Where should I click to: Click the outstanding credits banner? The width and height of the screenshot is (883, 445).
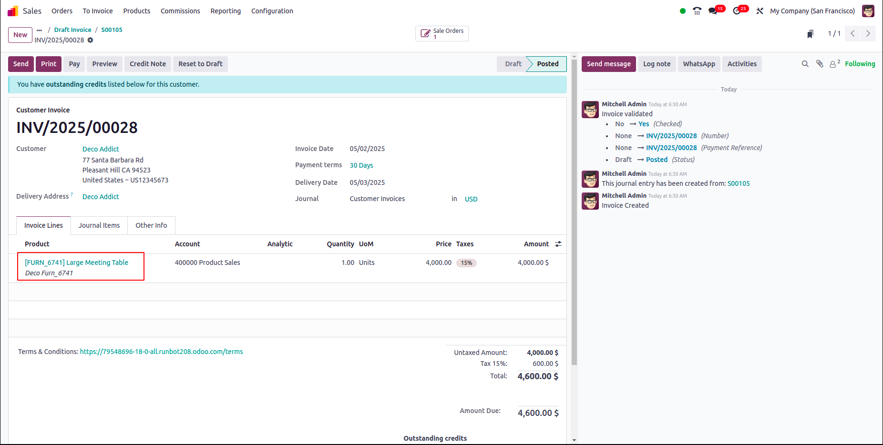tap(287, 84)
